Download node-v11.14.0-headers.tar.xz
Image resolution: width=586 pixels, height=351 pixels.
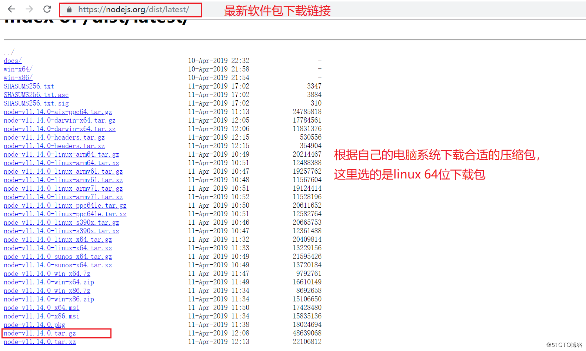click(54, 146)
